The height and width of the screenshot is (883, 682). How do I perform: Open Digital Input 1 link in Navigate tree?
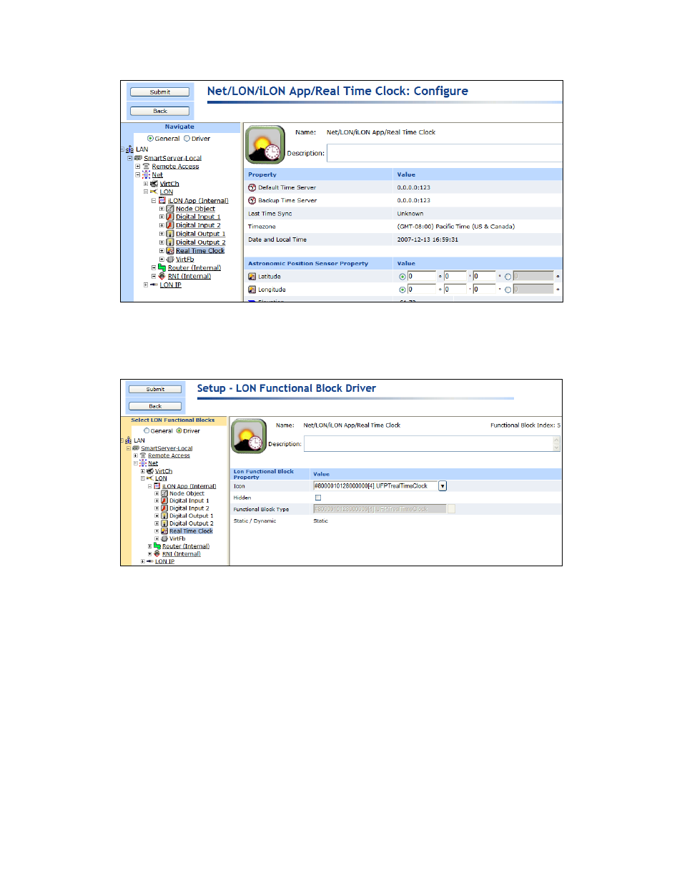pyautogui.click(x=198, y=217)
